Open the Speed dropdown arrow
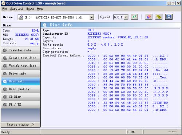182x135 pixels. point(126,17)
